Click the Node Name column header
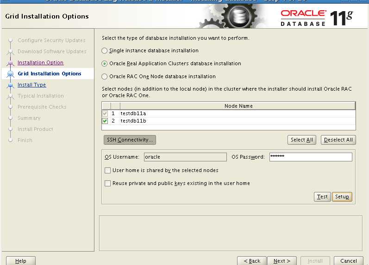 click(238, 106)
